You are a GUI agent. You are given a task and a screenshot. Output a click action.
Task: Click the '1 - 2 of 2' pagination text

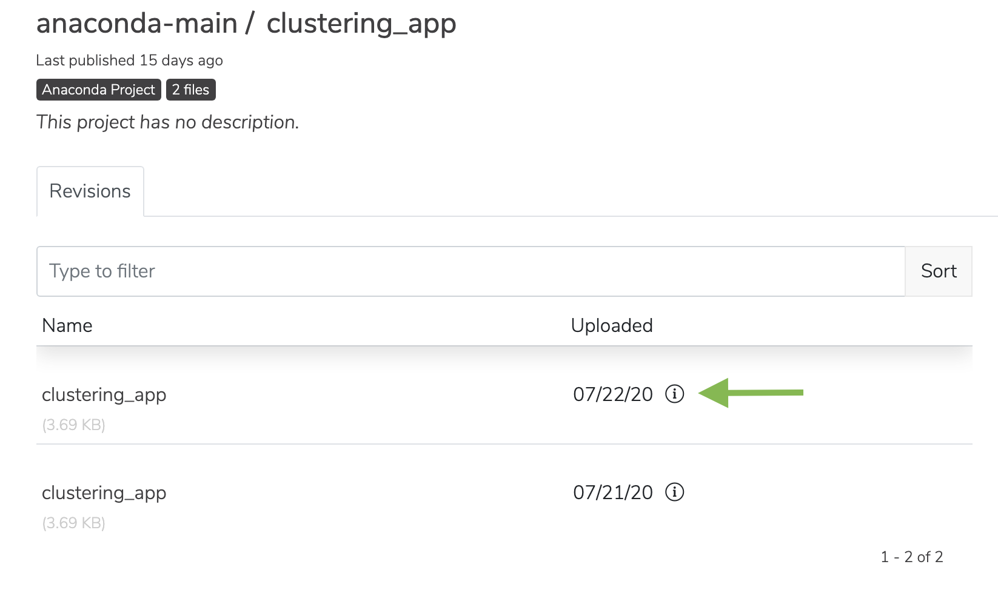(x=912, y=557)
